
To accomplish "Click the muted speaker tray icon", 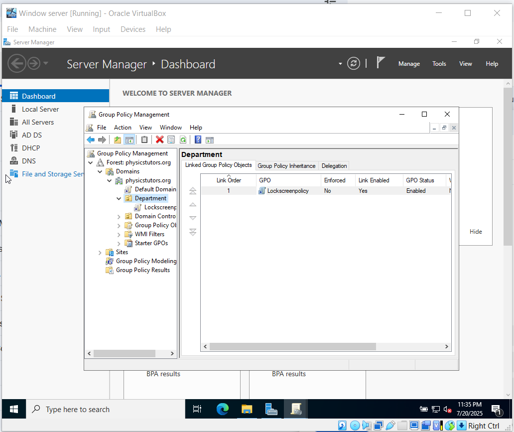I will (x=447, y=410).
